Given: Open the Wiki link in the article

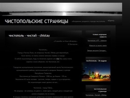Looking at the screenshot, I should point(58,59).
